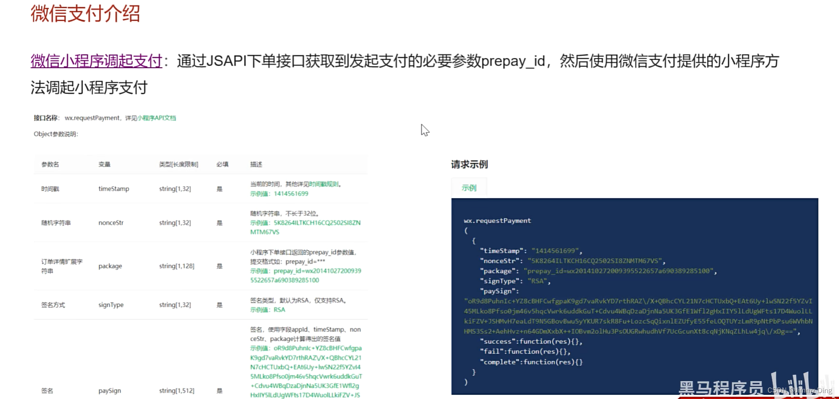Click the 描述 column header
Viewport: 839px width, 399px height.
click(256, 164)
